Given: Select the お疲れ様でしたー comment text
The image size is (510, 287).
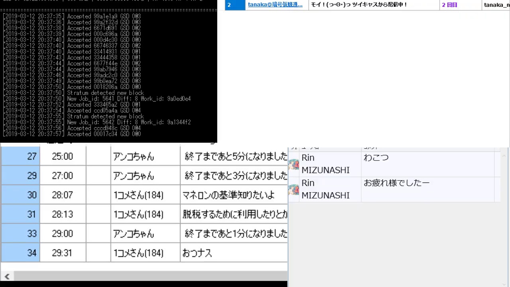Looking at the screenshot, I should click(x=396, y=183).
